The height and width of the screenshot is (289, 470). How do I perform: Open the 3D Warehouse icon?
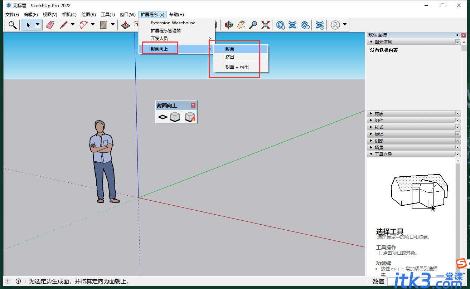tap(280, 25)
